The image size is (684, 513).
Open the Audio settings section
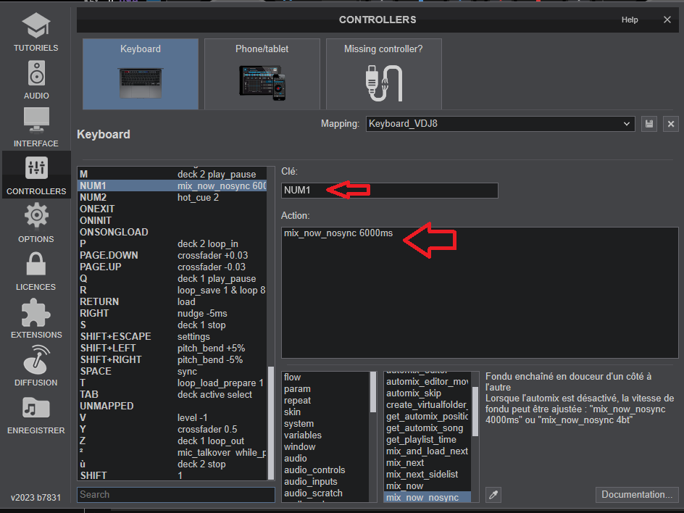pyautogui.click(x=36, y=79)
